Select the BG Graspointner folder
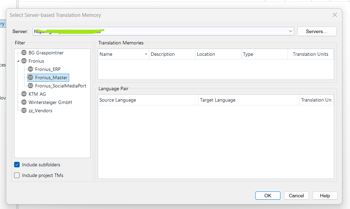This screenshot has height=209, width=350. [46, 53]
